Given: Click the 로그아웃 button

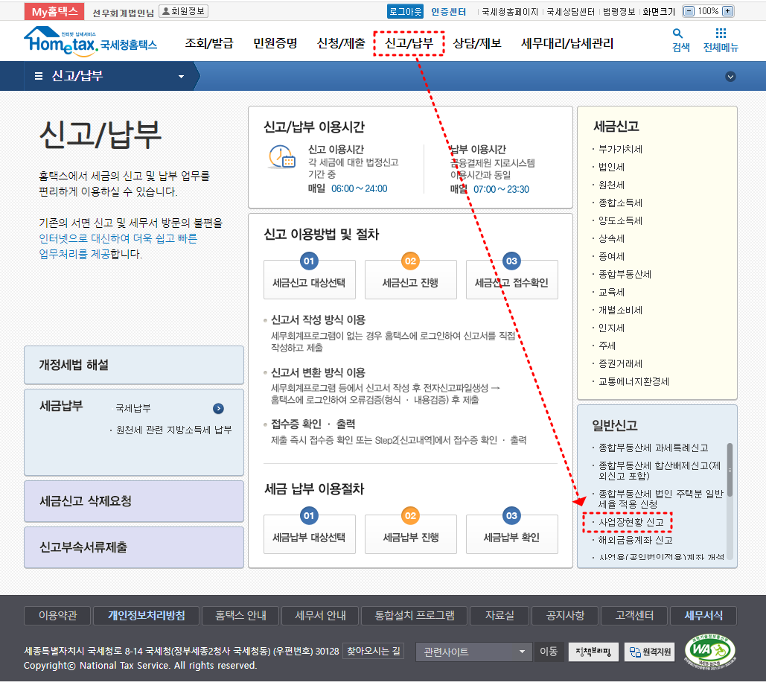Looking at the screenshot, I should click(x=405, y=11).
